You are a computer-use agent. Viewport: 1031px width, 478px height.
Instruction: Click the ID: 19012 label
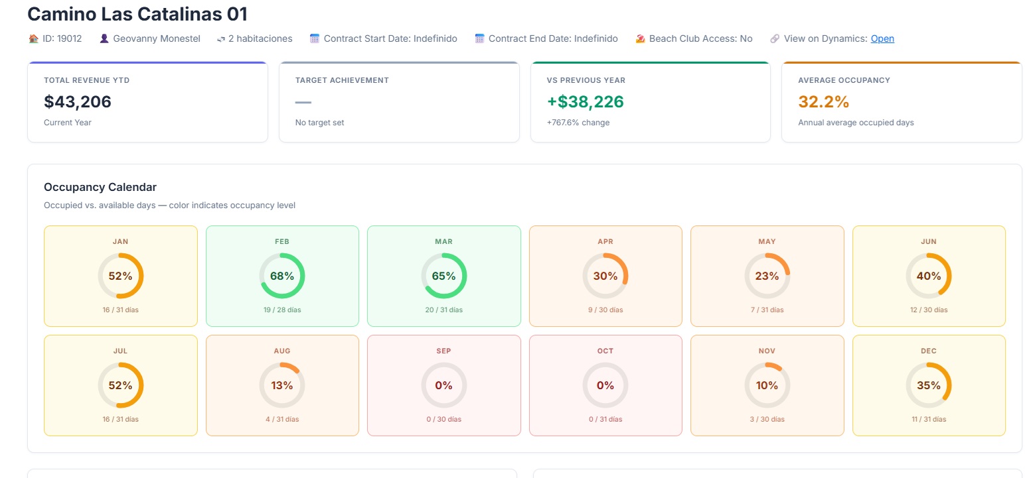(x=62, y=39)
